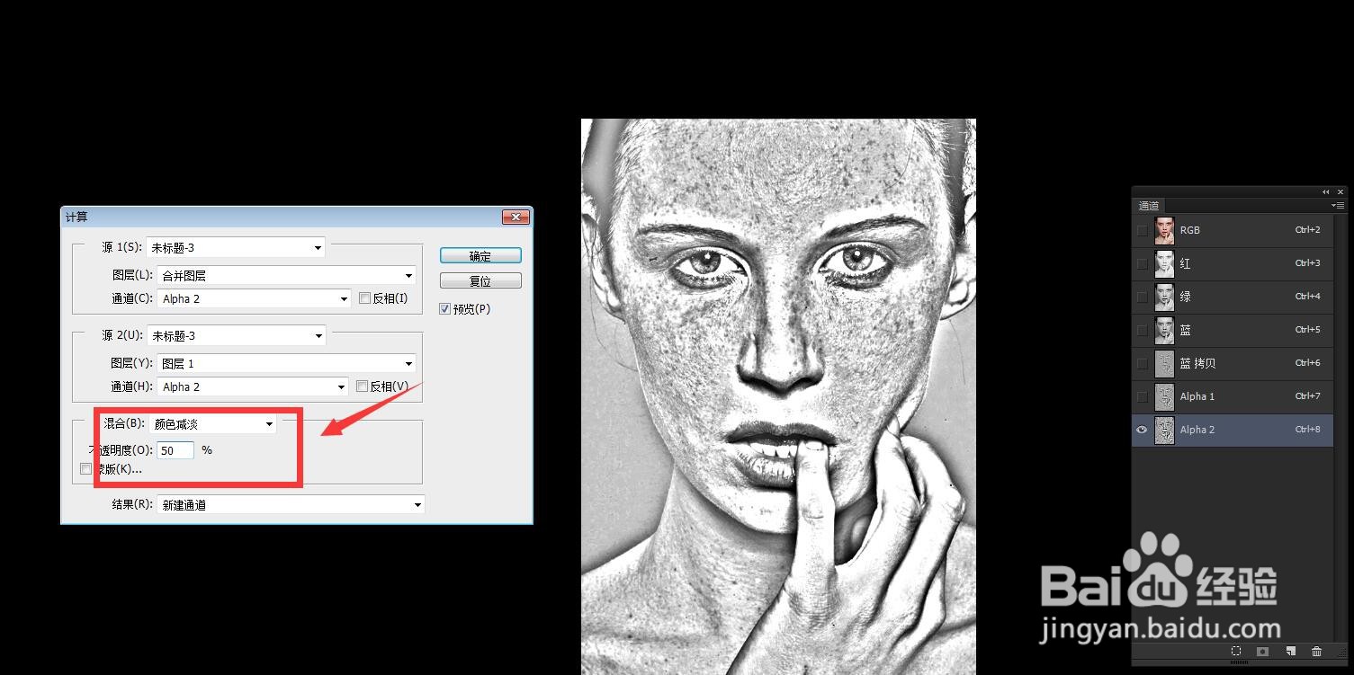Show the RGB channel visibility box
The image size is (1354, 675).
click(1142, 230)
